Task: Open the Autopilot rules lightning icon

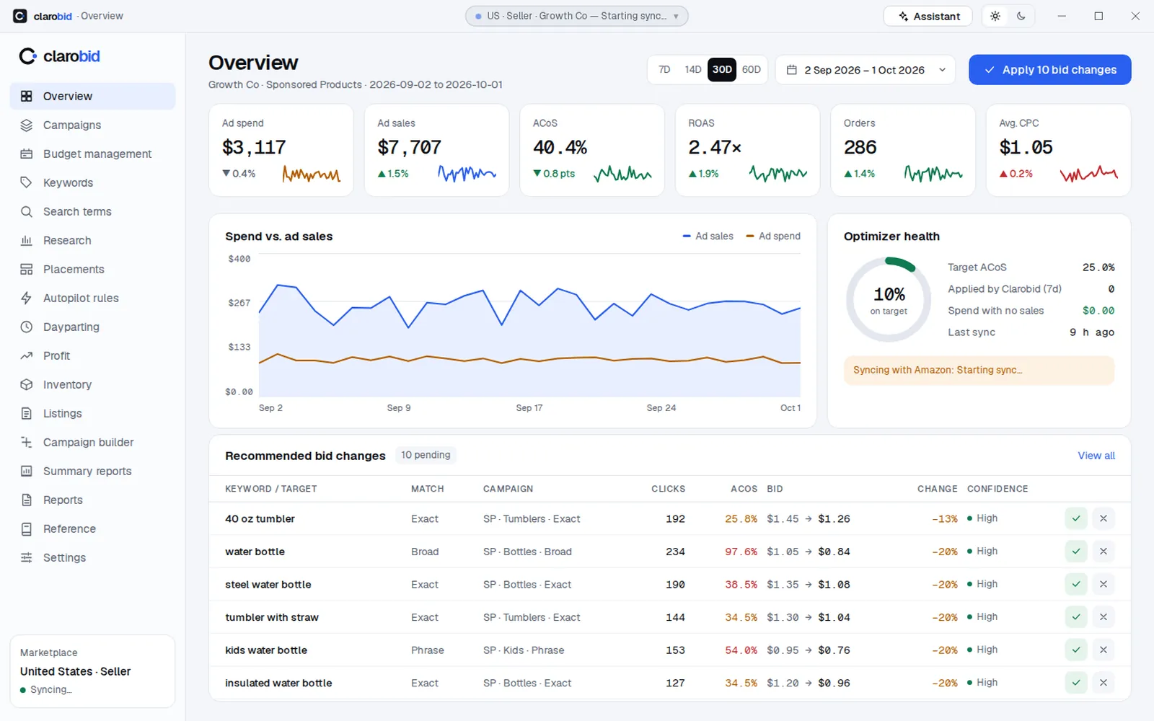Action: point(27,298)
